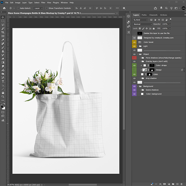Switch to the Actions tab
Screen dimensions: 186x186
tap(163, 15)
